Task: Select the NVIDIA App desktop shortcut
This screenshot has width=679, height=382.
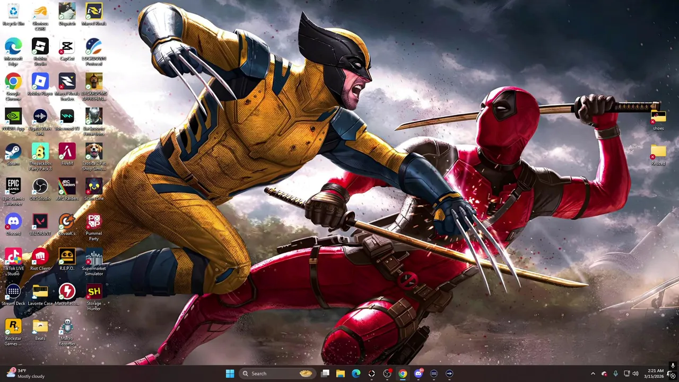Action: [x=13, y=119]
